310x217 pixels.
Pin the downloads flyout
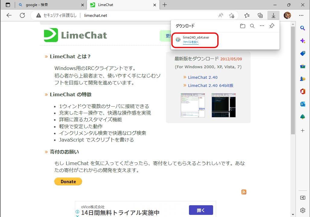pyautogui.click(x=272, y=26)
